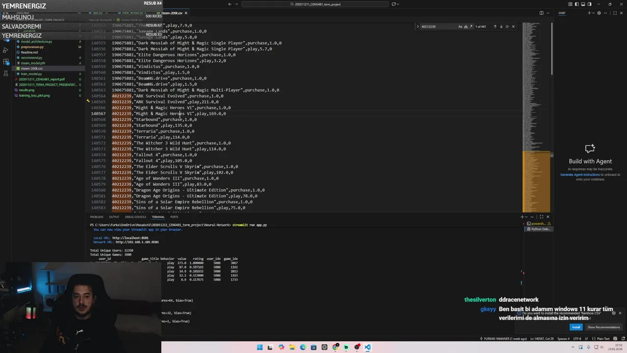Open Visual Studio Code taskbar icon

[367, 347]
